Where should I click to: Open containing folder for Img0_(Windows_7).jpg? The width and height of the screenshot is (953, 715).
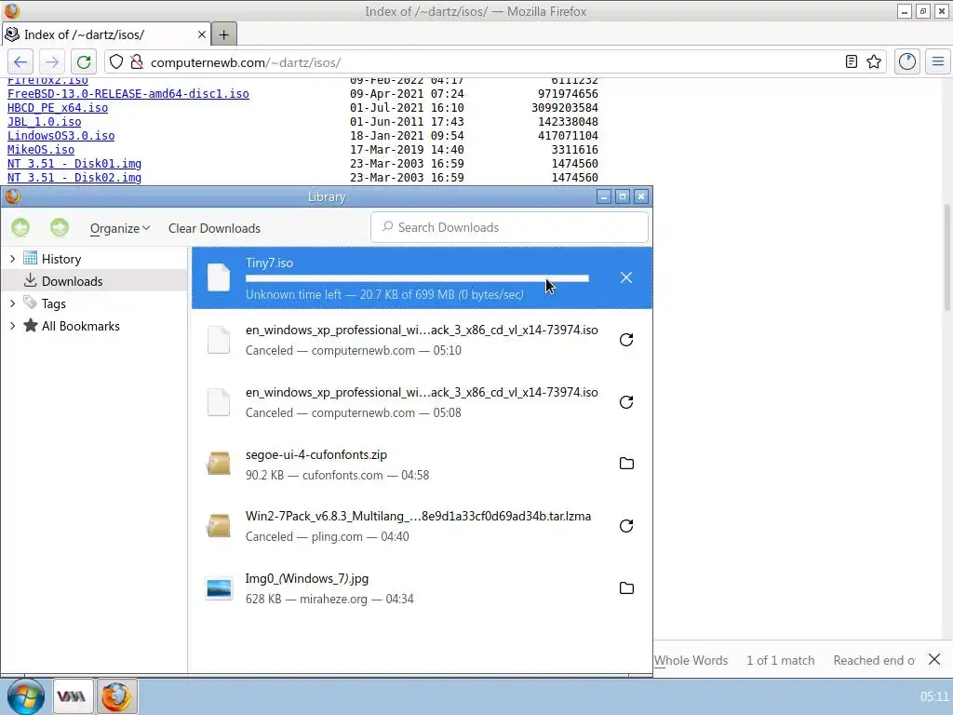click(x=626, y=588)
